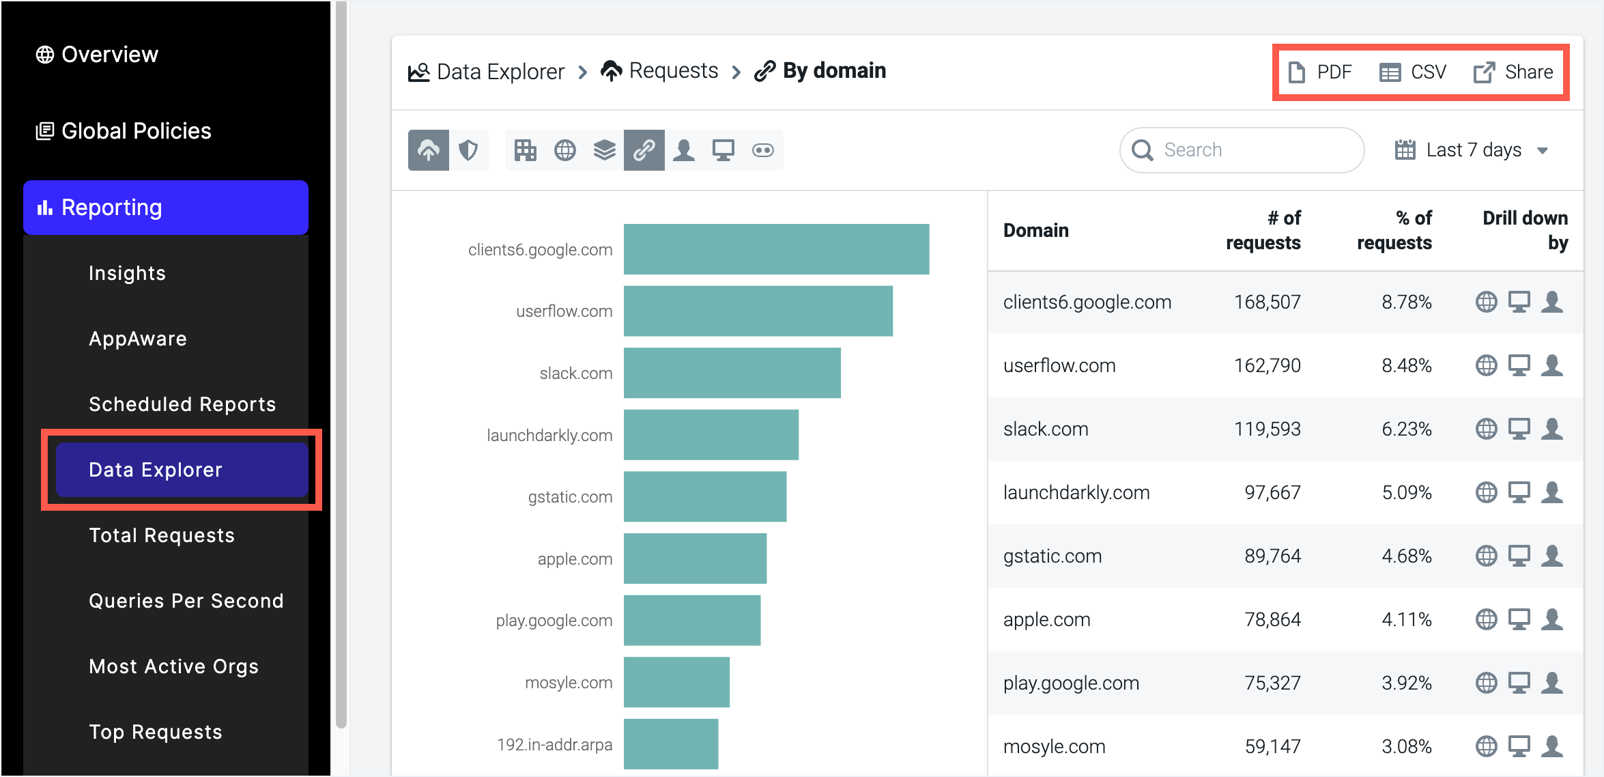Drill down clients6.google.com by device
This screenshot has width=1604, height=777.
1520,301
